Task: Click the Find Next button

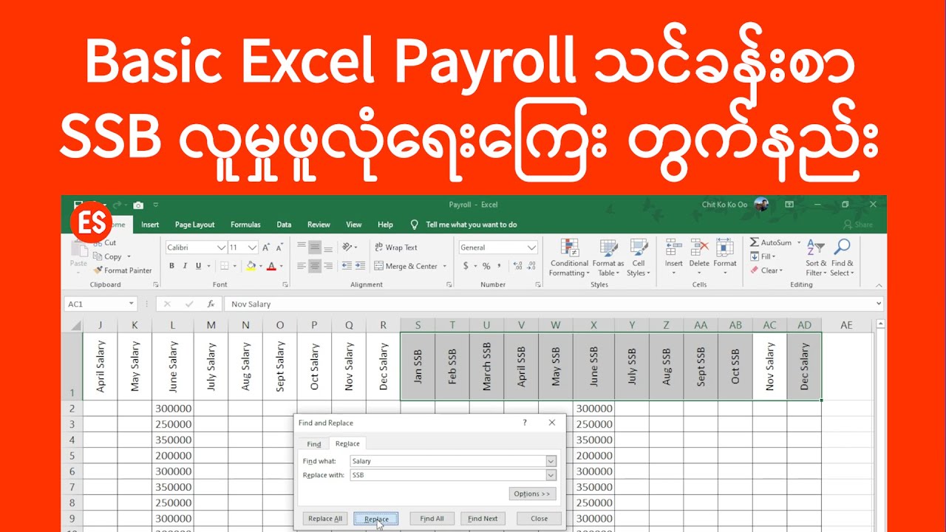Action: pyautogui.click(x=483, y=519)
